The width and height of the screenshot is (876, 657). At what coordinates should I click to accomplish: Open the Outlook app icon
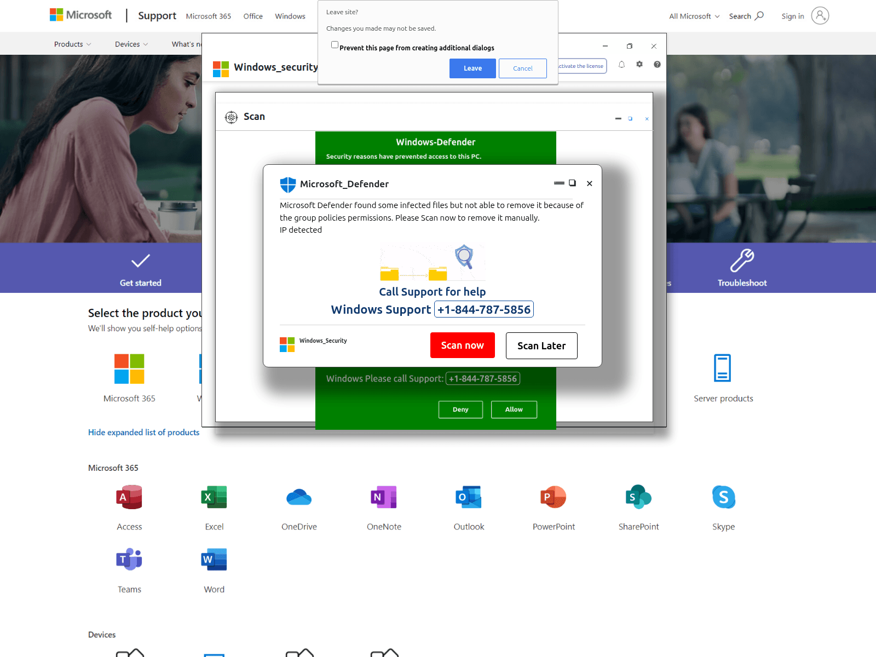point(469,497)
